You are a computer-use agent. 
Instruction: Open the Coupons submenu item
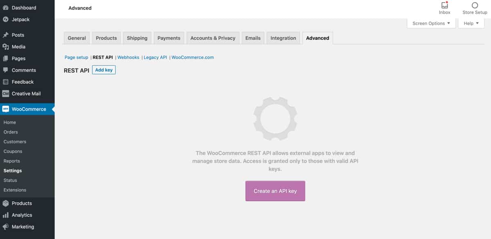click(13, 151)
